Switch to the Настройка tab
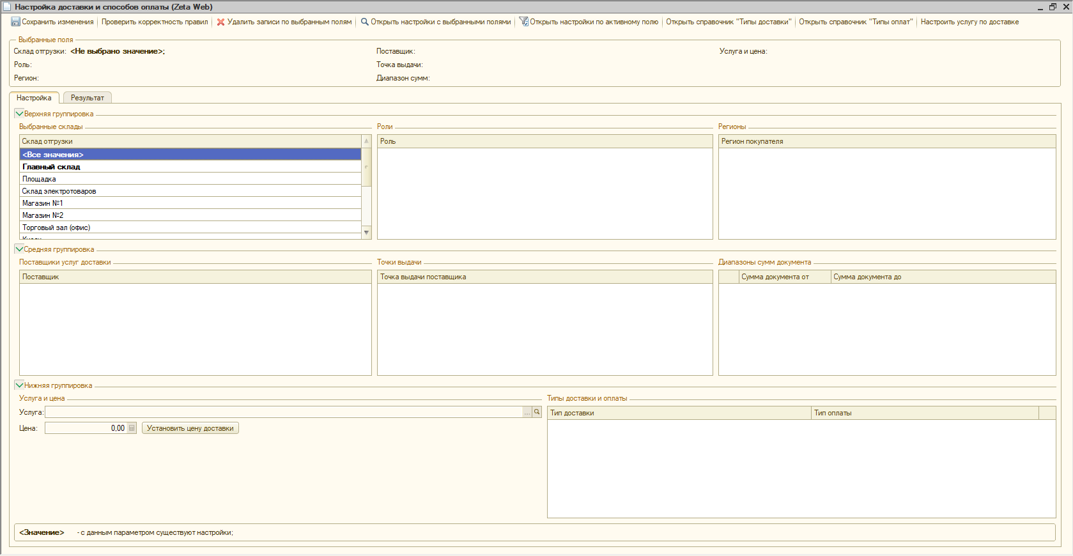 [x=34, y=98]
